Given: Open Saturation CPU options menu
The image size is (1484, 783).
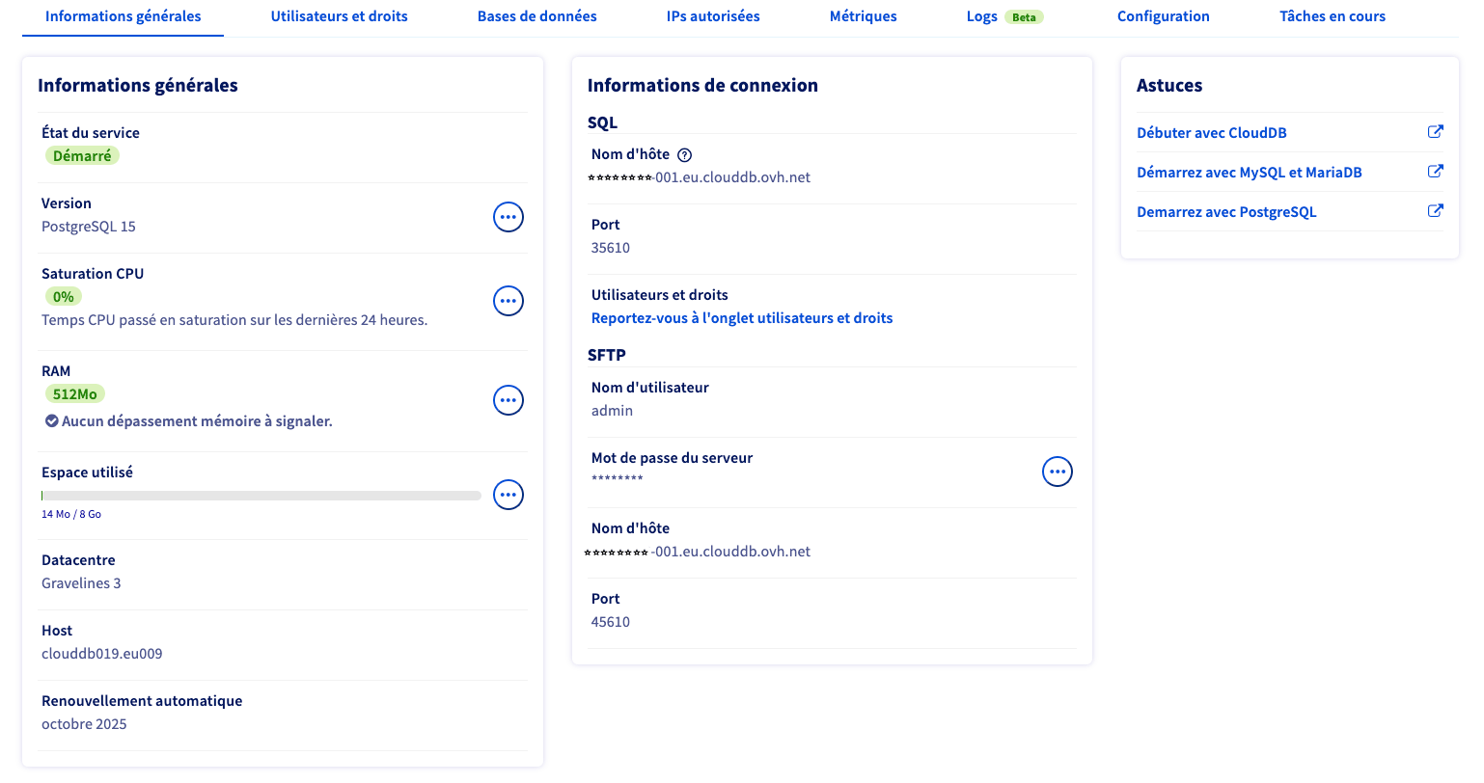Looking at the screenshot, I should point(508,301).
